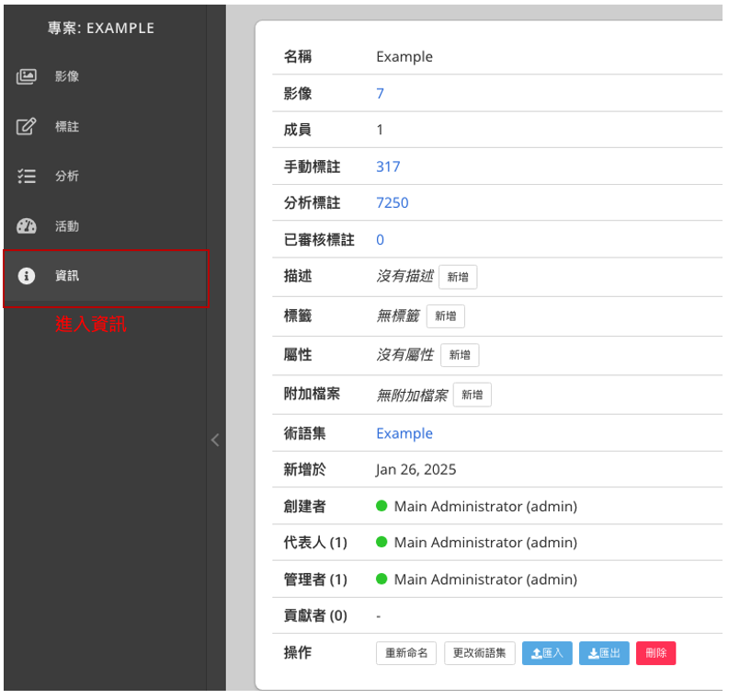The width and height of the screenshot is (740, 699).
Task: Collapse the sidebar with the chevron arrow
Action: click(215, 440)
